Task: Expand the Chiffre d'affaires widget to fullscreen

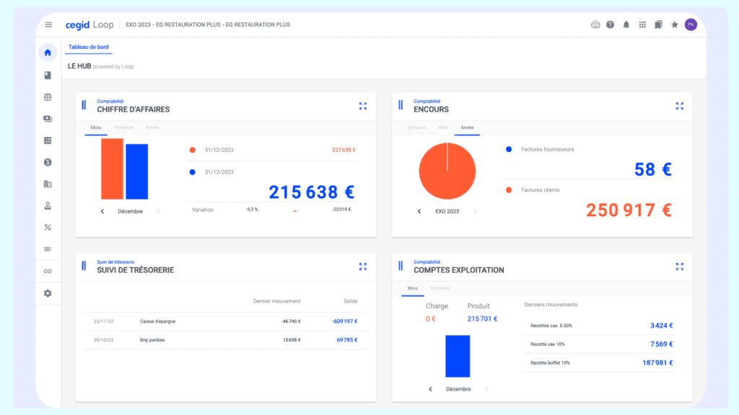Action: click(x=363, y=106)
